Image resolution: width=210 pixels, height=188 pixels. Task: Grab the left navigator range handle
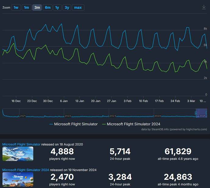coord(196,113)
